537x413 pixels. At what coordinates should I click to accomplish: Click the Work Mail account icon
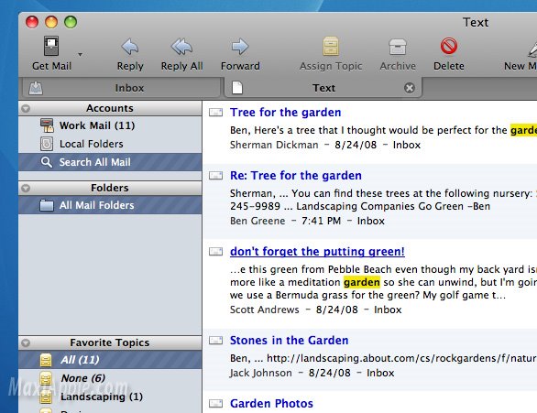point(47,125)
